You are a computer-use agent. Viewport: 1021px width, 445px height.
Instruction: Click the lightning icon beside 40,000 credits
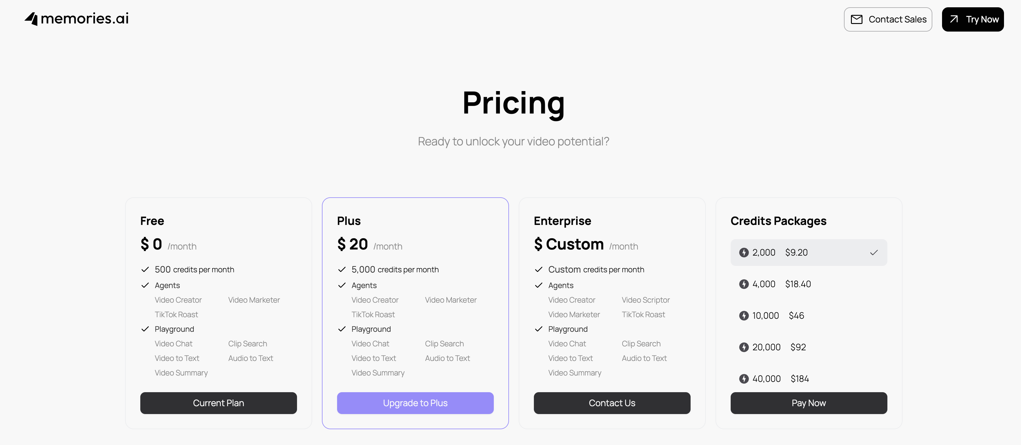743,379
